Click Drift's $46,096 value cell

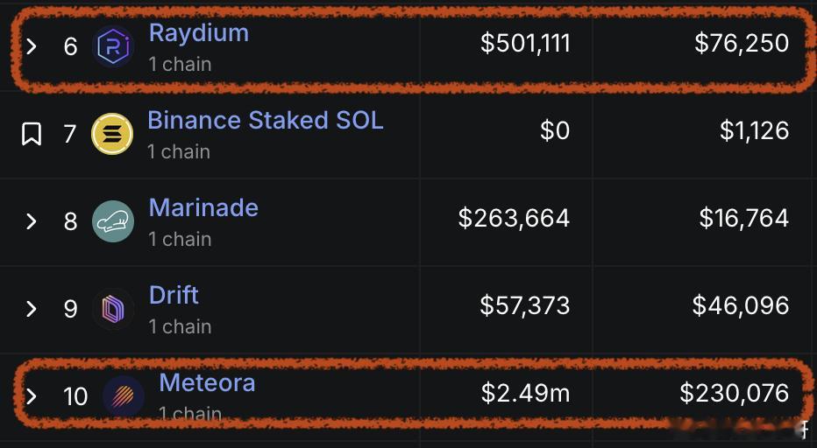740,306
